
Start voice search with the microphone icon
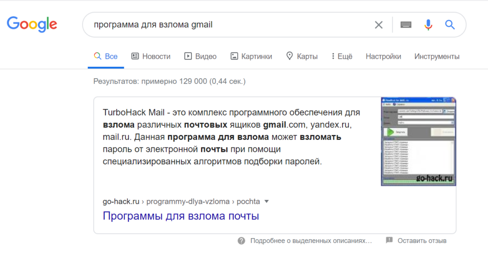click(428, 25)
